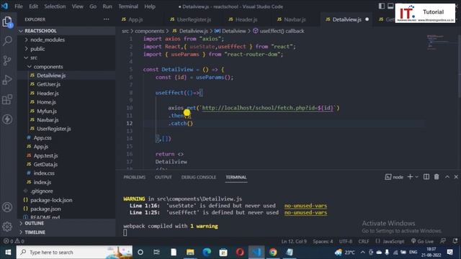Open the Help menu
461x259 pixels.
(x=150, y=6)
